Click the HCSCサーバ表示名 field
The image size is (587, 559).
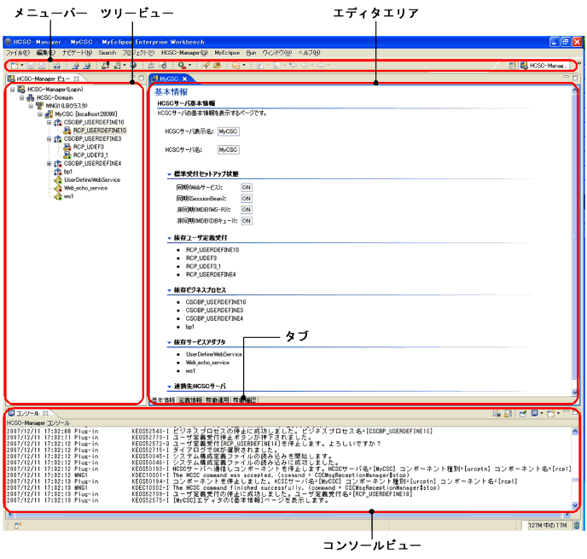tap(229, 131)
